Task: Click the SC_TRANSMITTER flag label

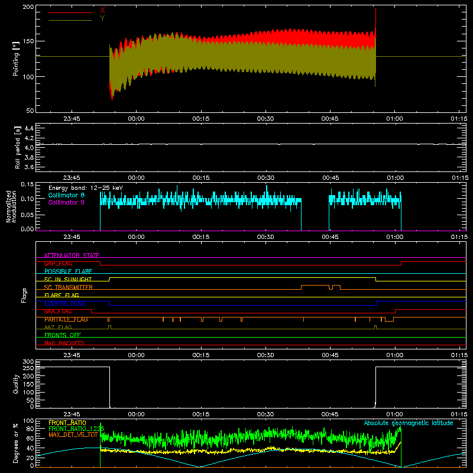Action: (68, 287)
